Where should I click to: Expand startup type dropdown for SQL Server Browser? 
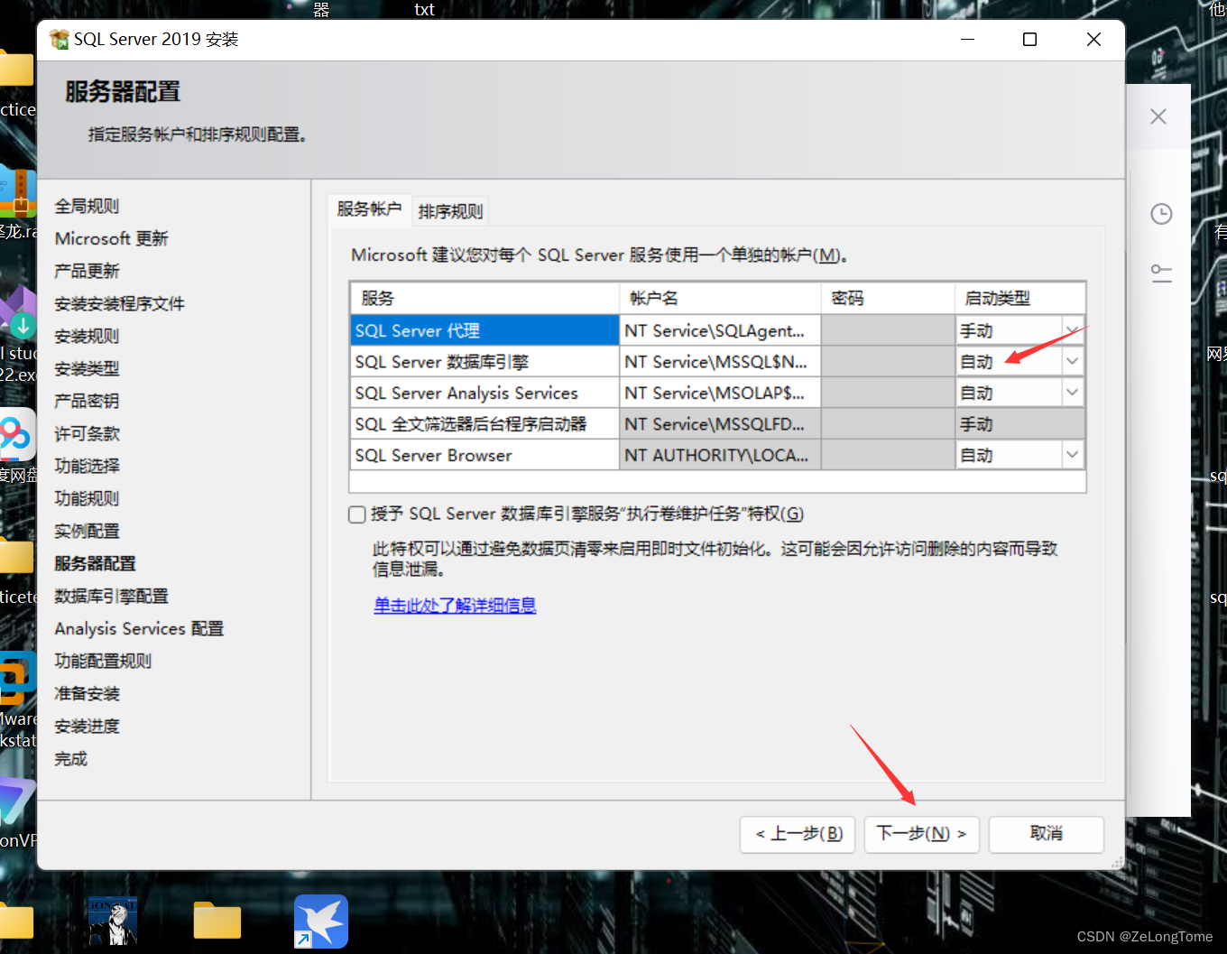tap(1072, 455)
